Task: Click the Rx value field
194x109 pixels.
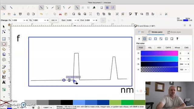Action: click(x=18, y=20)
